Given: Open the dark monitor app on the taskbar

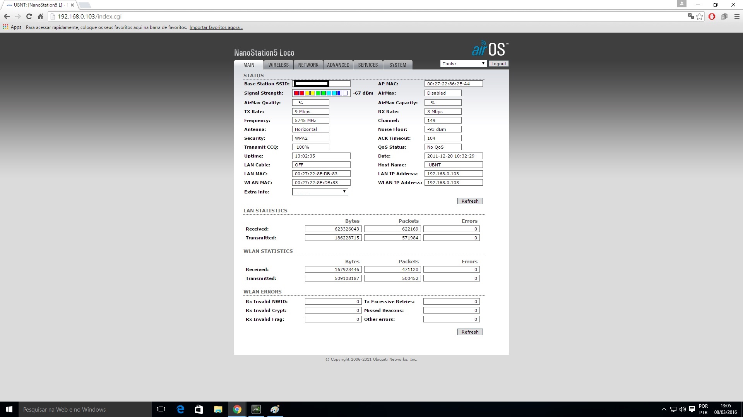Looking at the screenshot, I should point(256,409).
